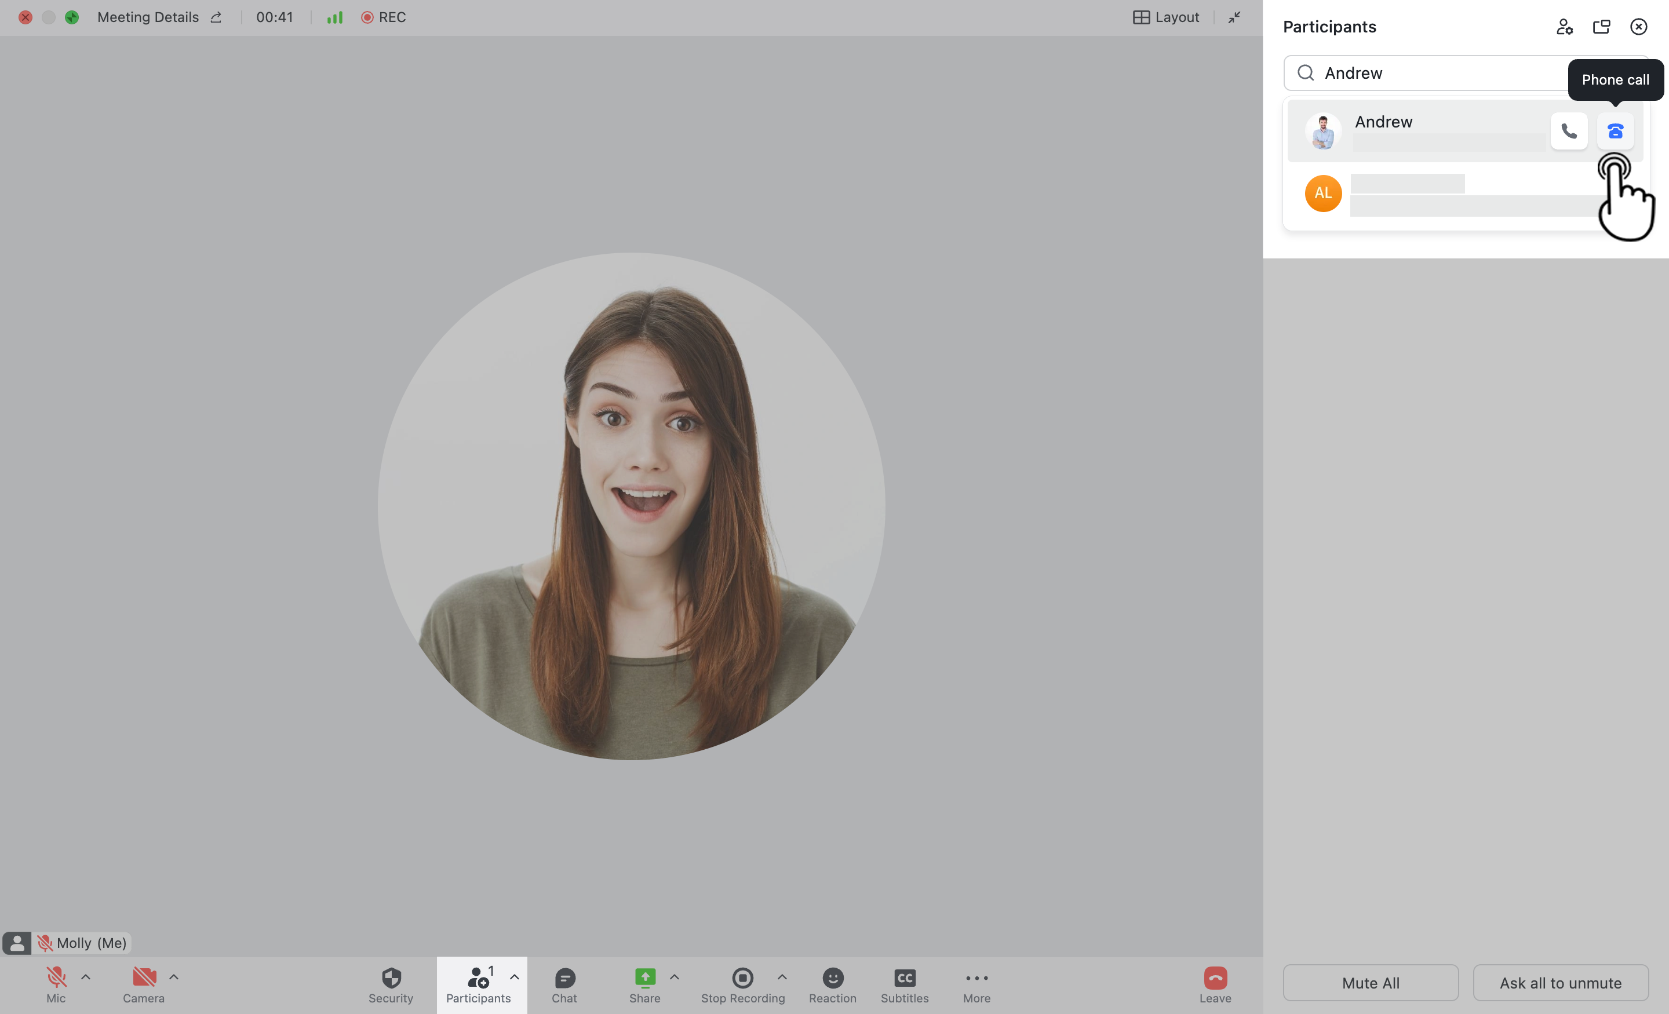1669x1014 pixels.
Task: Turn on Subtitles
Action: [904, 977]
